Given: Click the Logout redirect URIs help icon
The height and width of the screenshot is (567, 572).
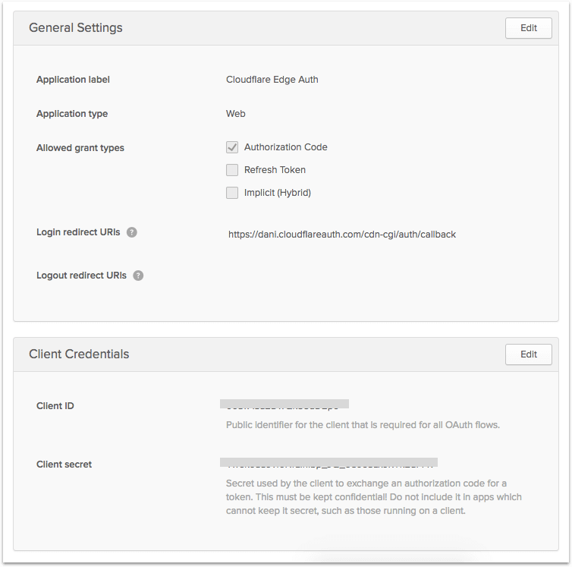Looking at the screenshot, I should point(138,276).
